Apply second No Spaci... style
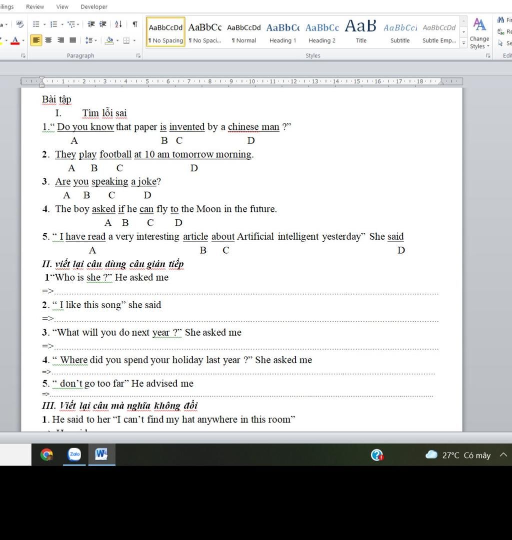Image resolution: width=512 pixels, height=540 pixels. click(x=205, y=32)
